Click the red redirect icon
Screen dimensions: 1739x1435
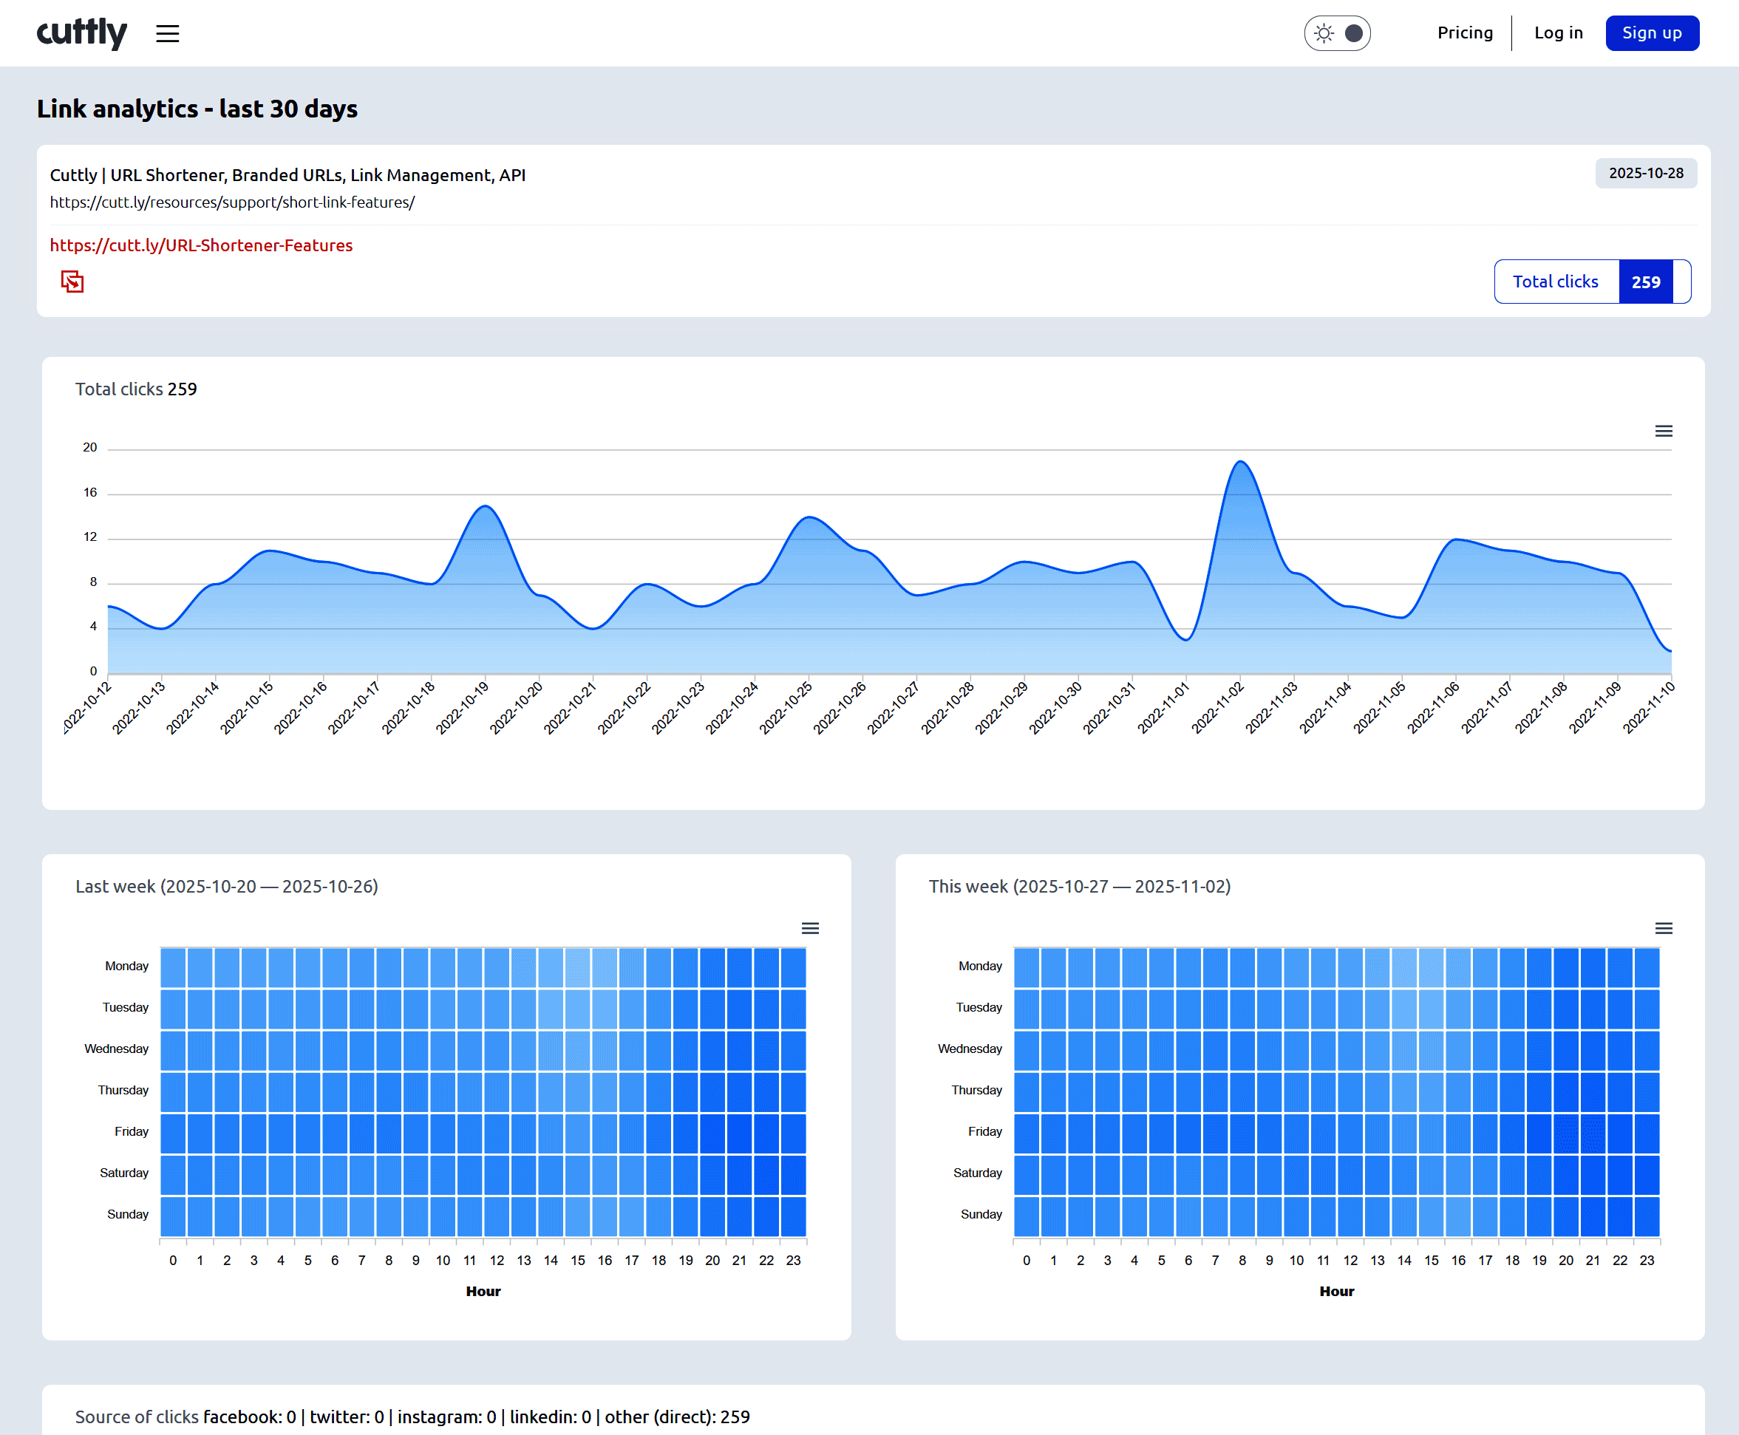72,282
